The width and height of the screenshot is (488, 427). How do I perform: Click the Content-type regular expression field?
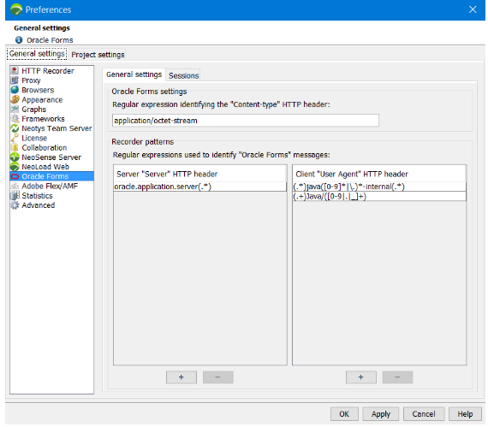[245, 121]
